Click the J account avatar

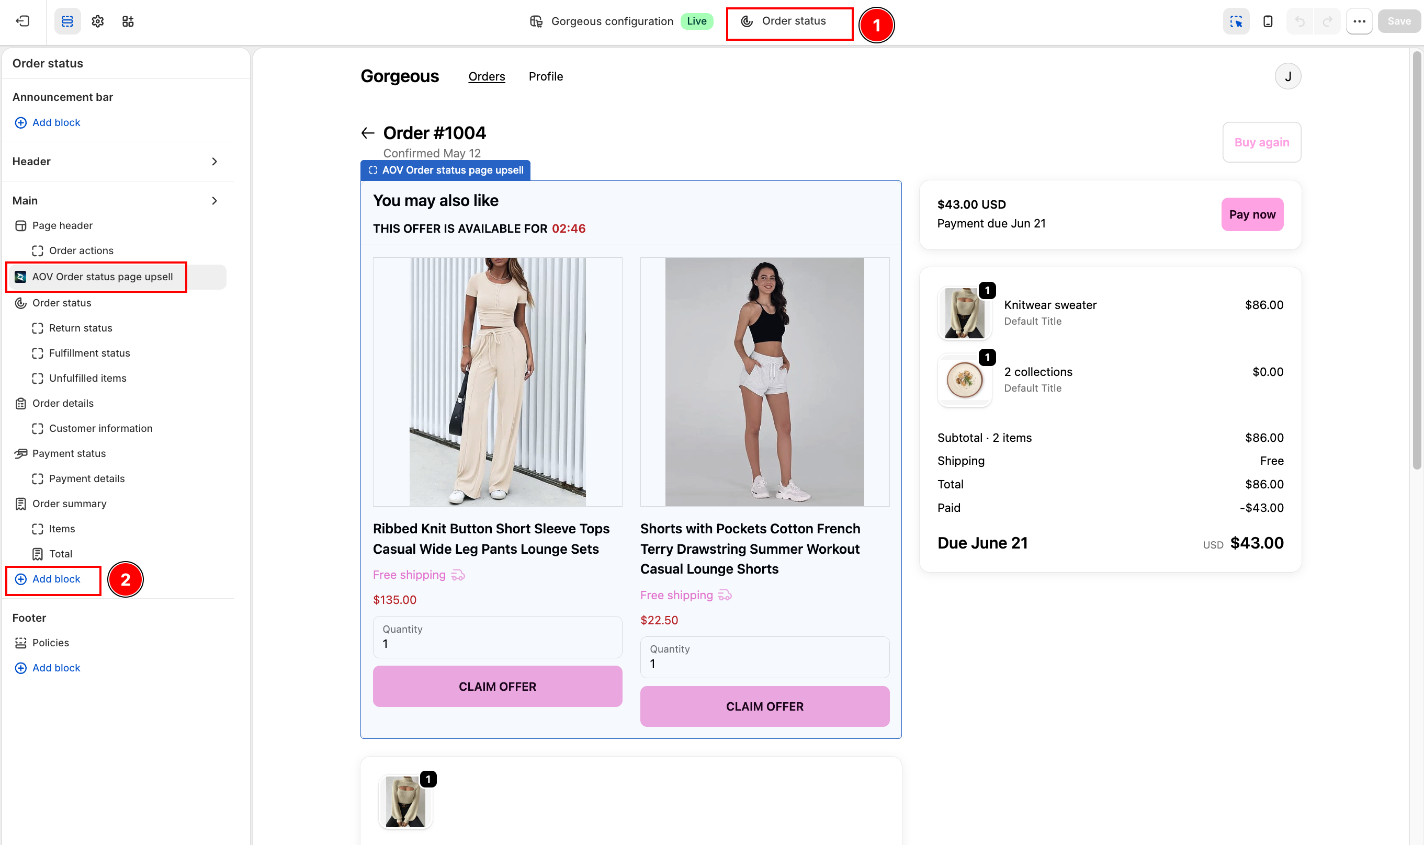[x=1287, y=76]
